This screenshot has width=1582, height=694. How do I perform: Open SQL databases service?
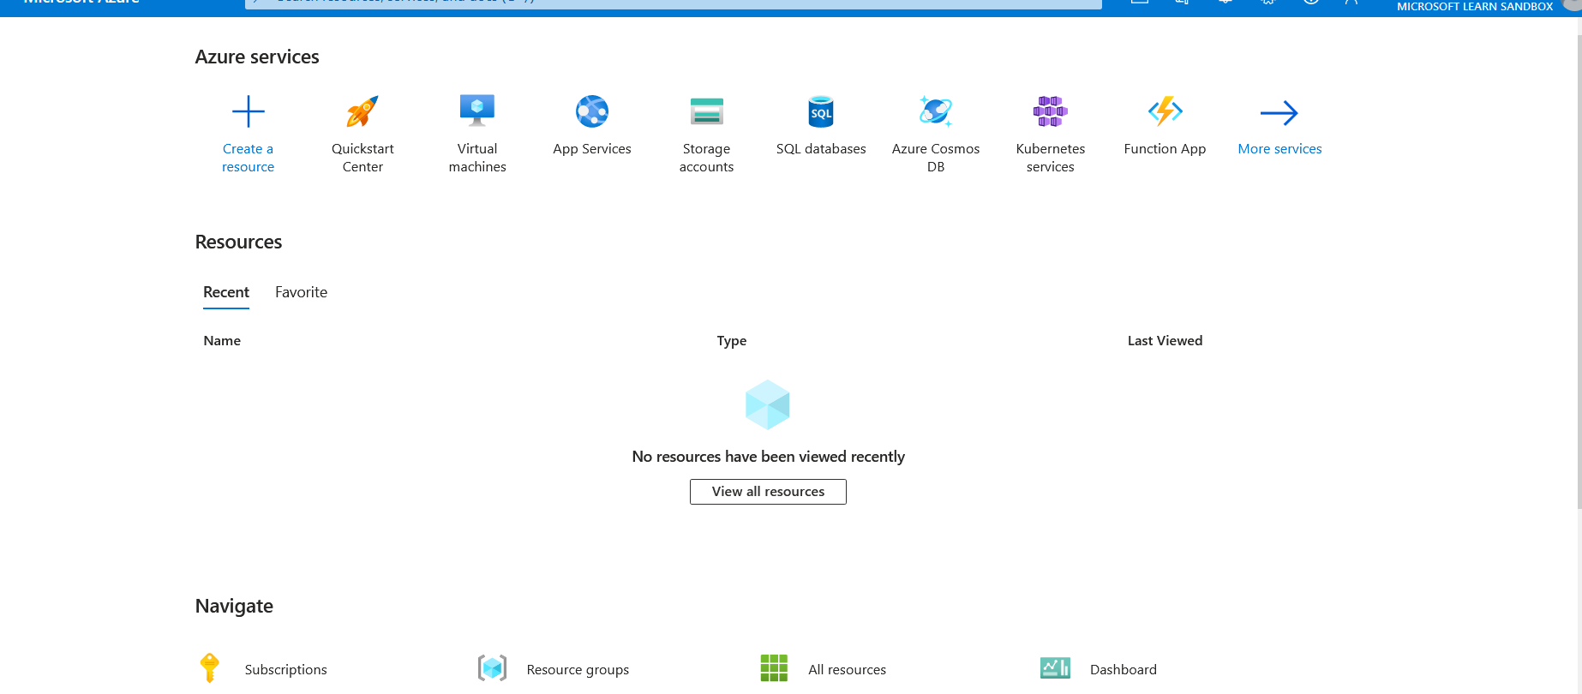[821, 126]
